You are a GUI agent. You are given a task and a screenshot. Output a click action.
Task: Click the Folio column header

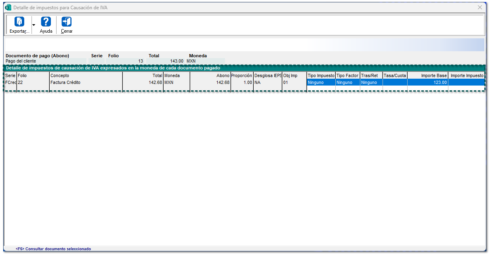[x=33, y=75]
